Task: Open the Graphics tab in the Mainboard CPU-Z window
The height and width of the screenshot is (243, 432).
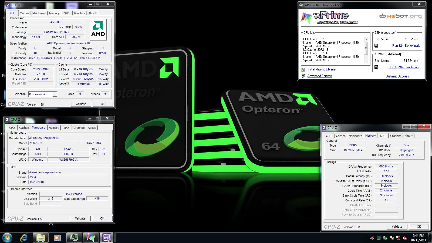Action: pos(79,128)
